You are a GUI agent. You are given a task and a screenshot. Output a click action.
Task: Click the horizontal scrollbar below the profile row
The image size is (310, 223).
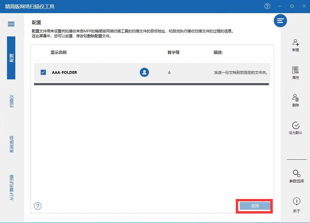[x=152, y=83]
